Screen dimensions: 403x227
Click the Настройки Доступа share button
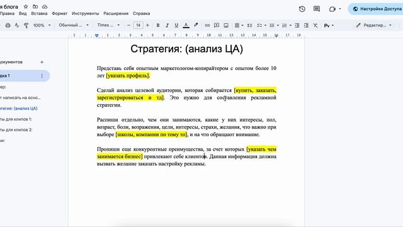tap(376, 9)
